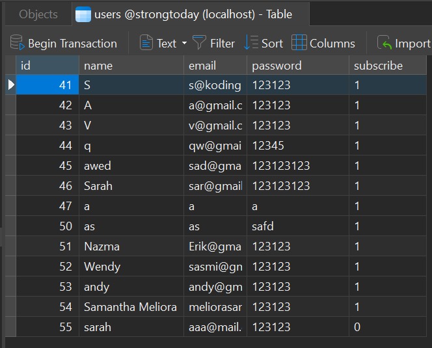Select name cell 'Wendy'
Image resolution: width=432 pixels, height=348 pixels.
(x=131, y=267)
